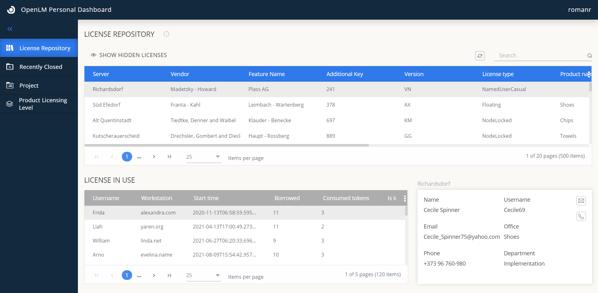Open the column options menu in License in Use table
The width and height of the screenshot is (598, 293).
pos(404,198)
